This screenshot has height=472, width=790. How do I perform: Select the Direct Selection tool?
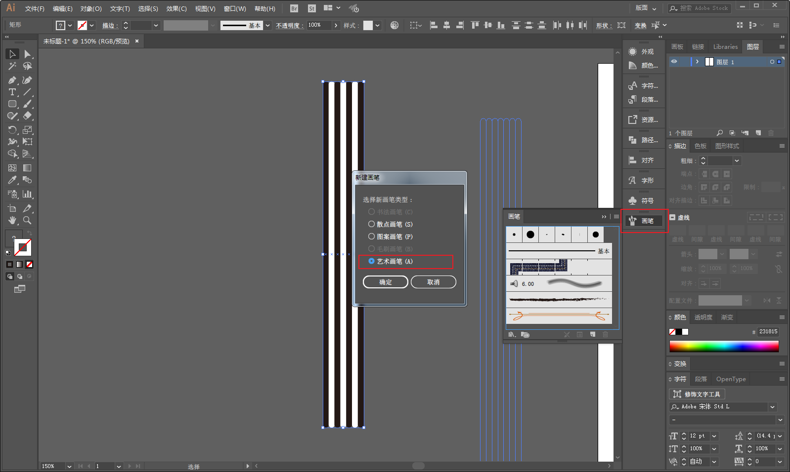coord(28,54)
